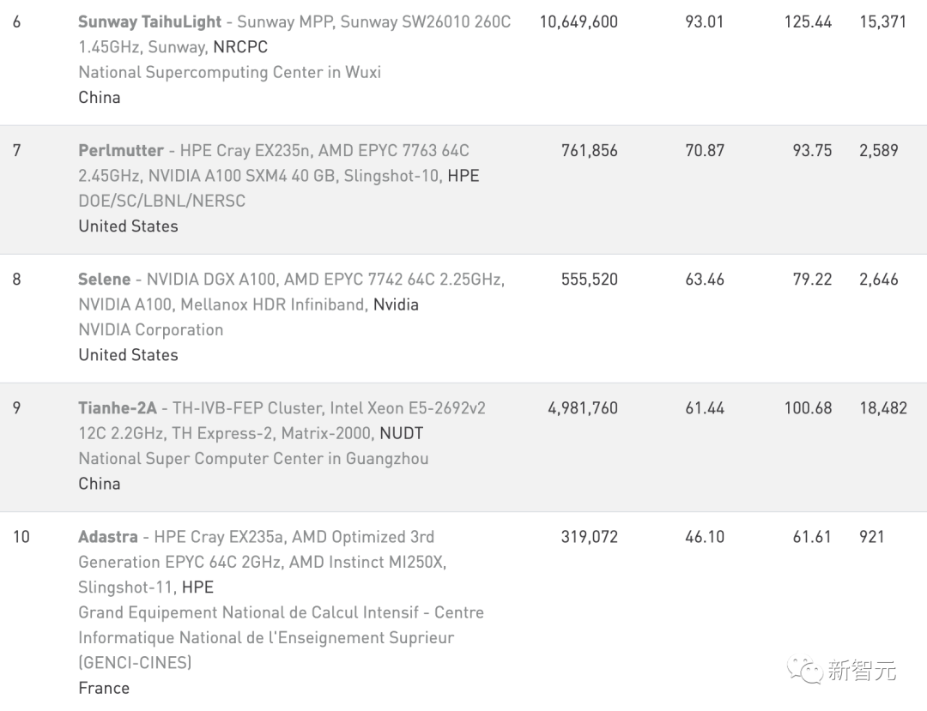Click the 10,649,600 cores value
Viewport: 927px width, 711px height.
point(578,22)
